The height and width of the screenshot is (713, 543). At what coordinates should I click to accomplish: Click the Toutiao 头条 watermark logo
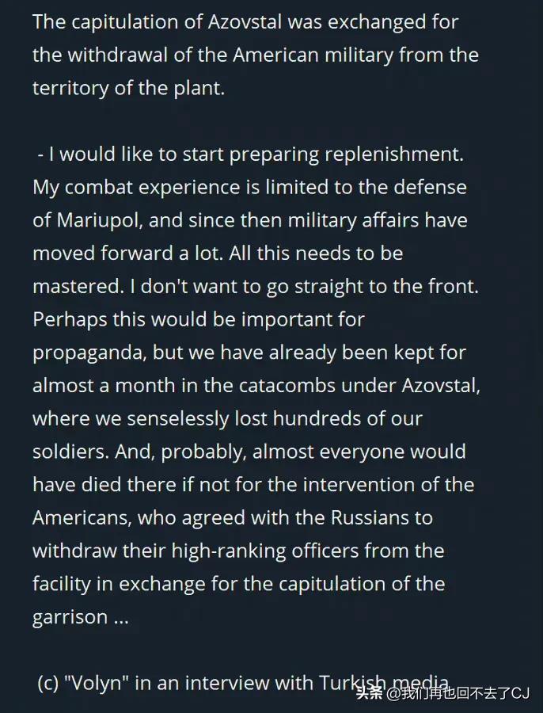click(x=370, y=693)
